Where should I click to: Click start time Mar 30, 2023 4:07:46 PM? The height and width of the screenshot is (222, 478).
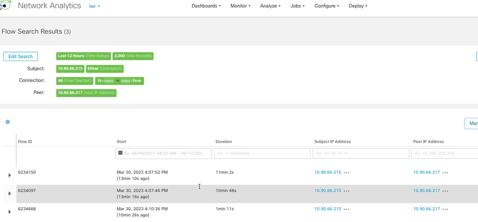point(142,190)
